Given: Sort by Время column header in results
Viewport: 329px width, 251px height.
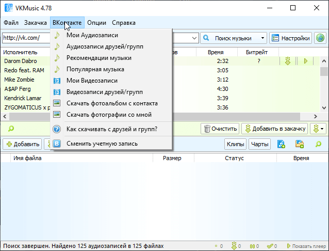Looking at the screenshot, I should pyautogui.click(x=217, y=52).
